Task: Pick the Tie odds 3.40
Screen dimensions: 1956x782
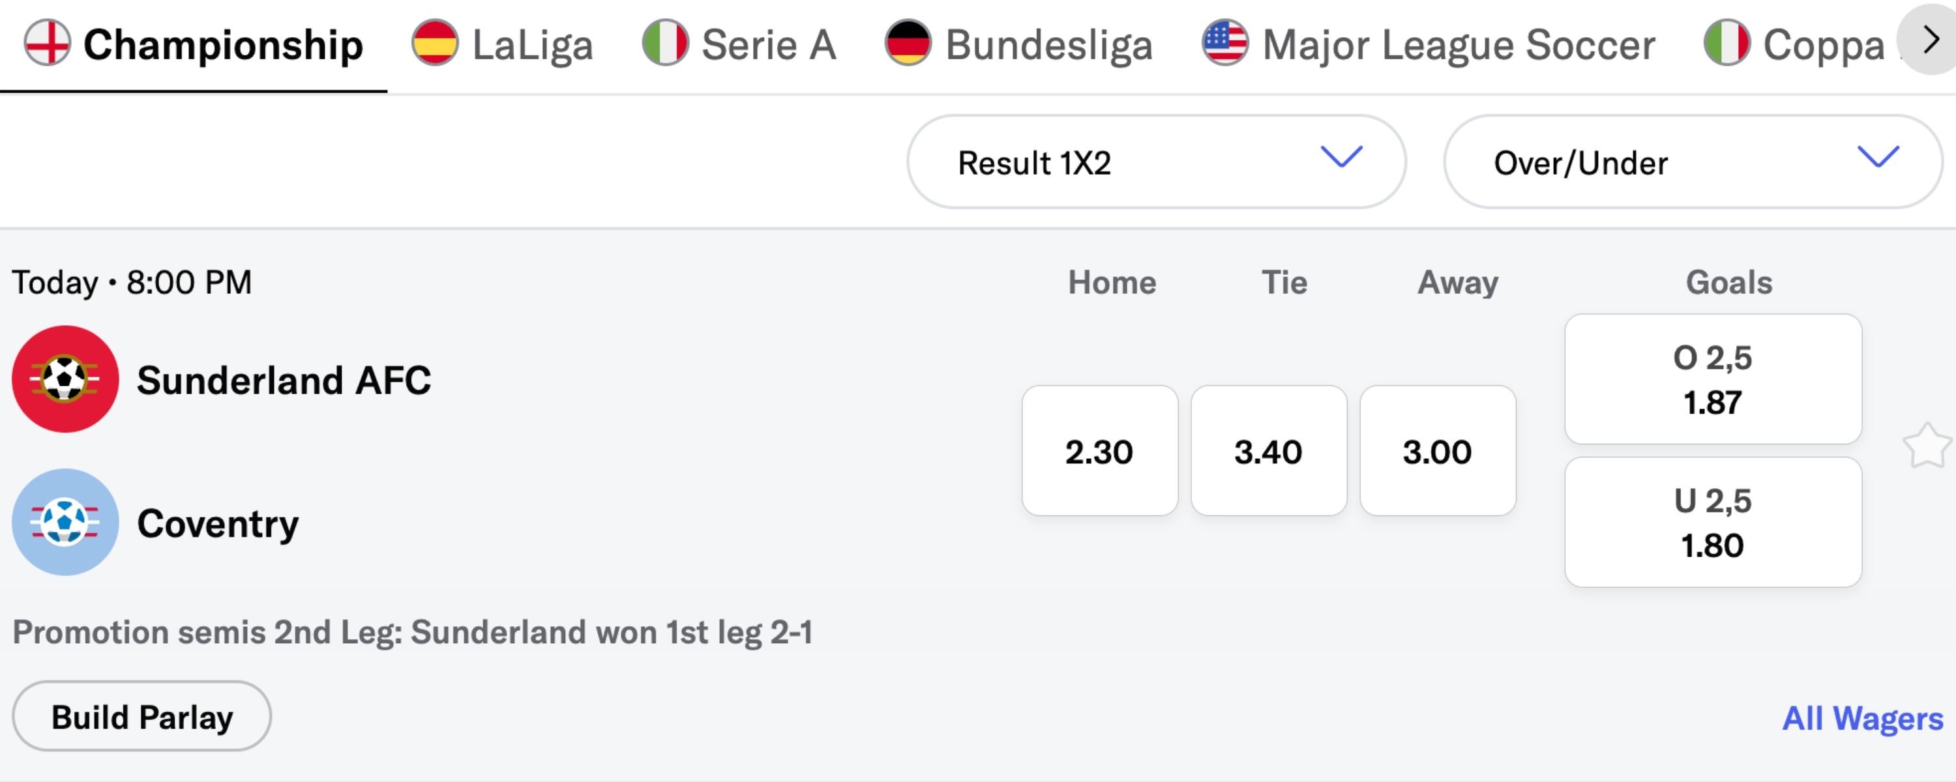Action: [x=1268, y=451]
